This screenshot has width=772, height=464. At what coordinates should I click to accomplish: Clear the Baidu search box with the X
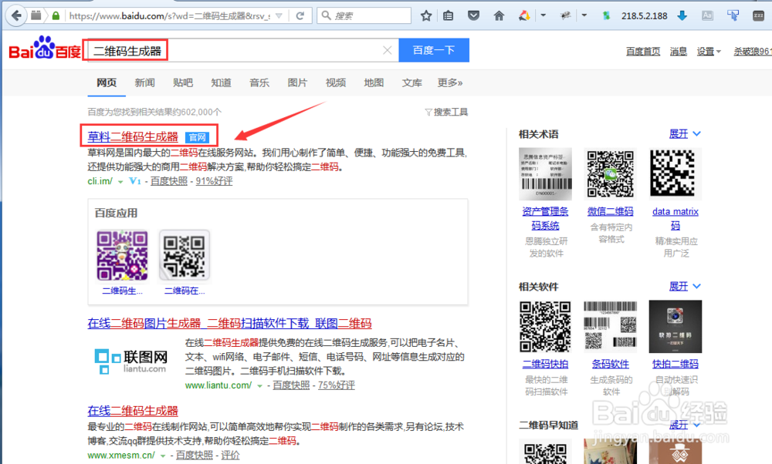click(x=388, y=50)
